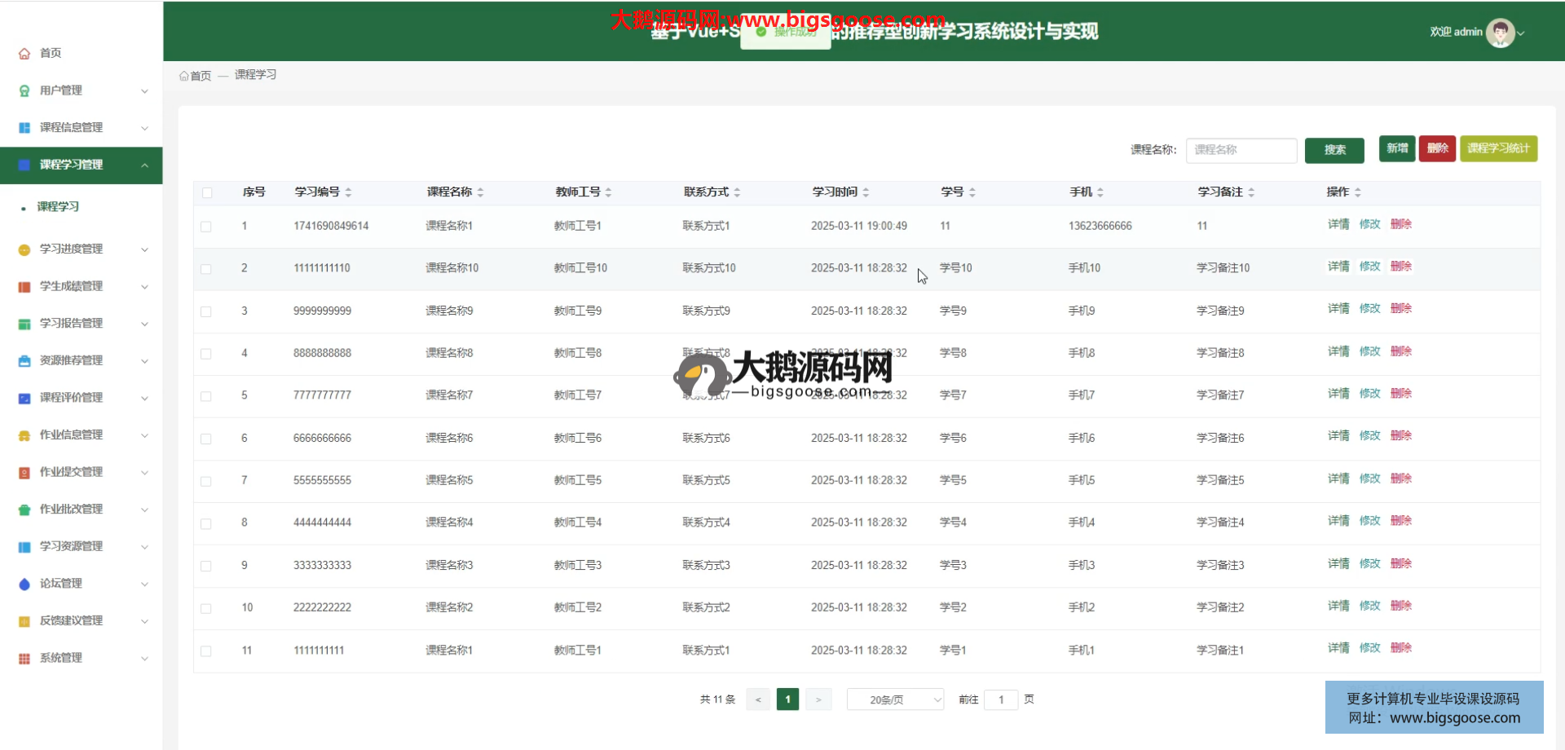Click the home icon in the sidebar

[24, 54]
